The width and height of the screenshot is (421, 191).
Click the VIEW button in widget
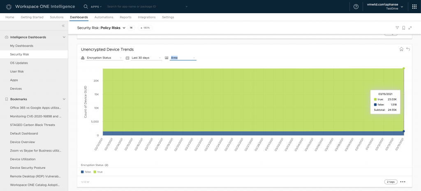tap(86, 182)
